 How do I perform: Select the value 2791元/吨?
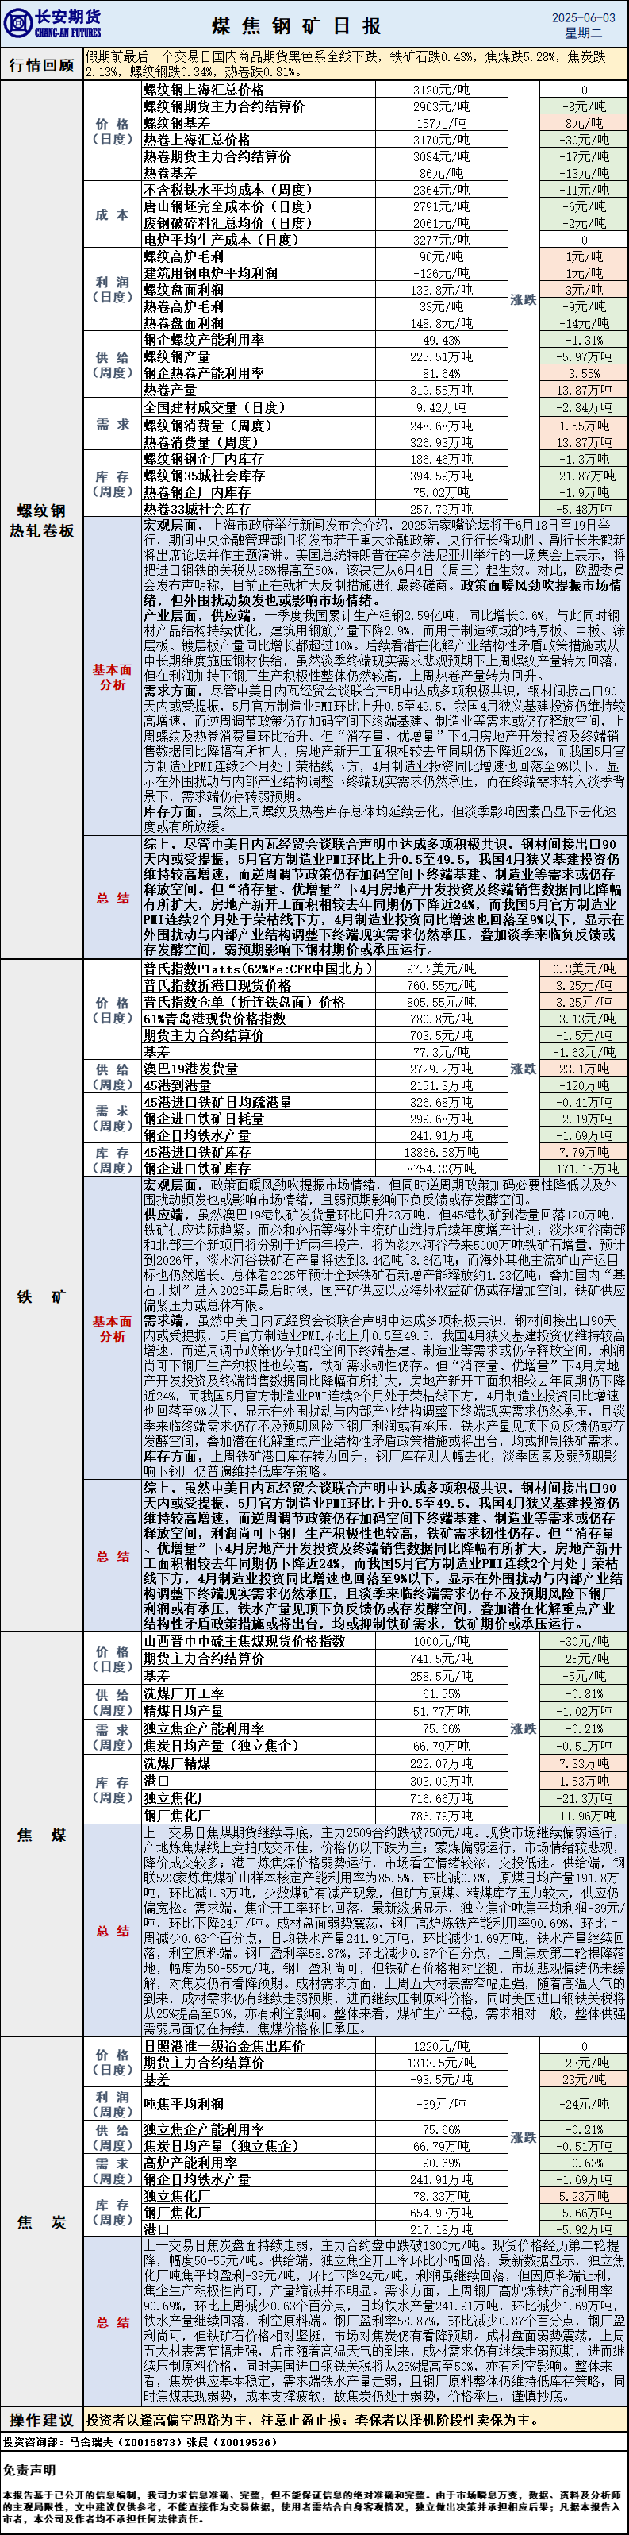tap(441, 206)
